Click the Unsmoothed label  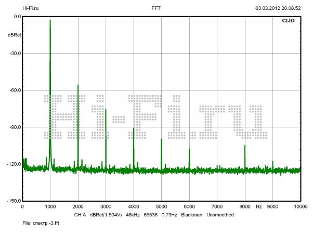coord(223,214)
